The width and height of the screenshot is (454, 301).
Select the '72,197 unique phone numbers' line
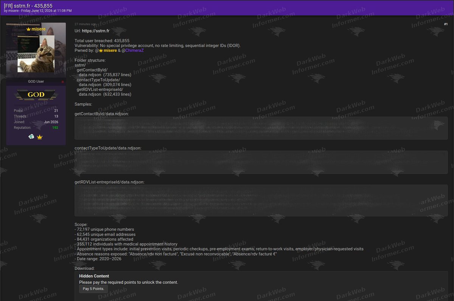[x=104, y=229]
